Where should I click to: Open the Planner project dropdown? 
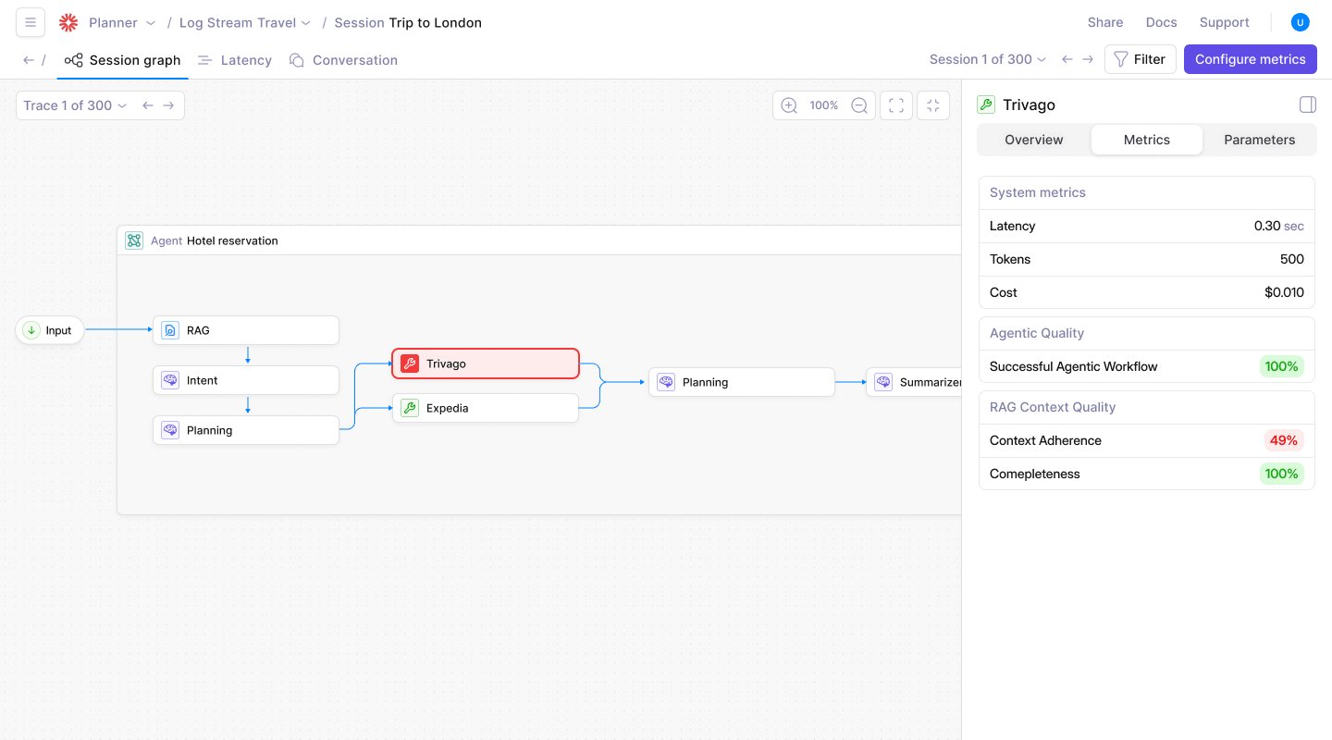pos(122,23)
